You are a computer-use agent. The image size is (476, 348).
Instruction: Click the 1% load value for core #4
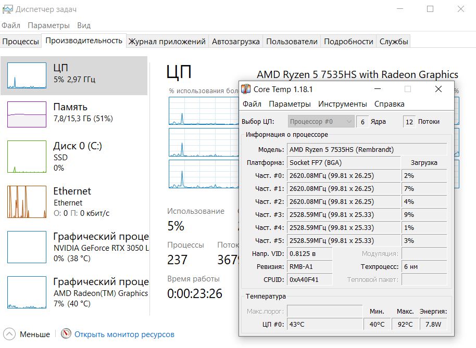[424, 228]
